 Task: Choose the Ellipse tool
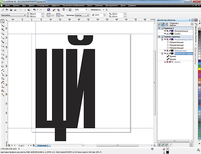tap(3, 50)
